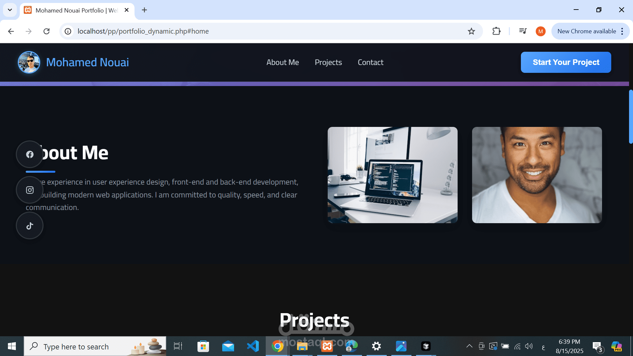633x356 pixels.
Task: Open the Facebook social icon
Action: (x=30, y=154)
